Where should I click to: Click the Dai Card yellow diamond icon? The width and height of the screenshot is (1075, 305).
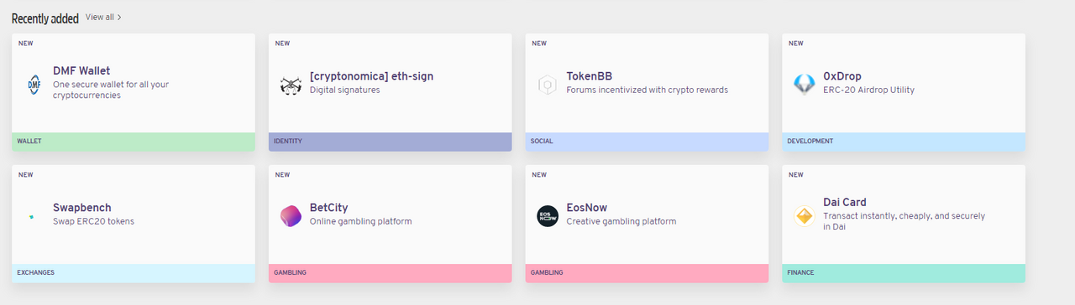pyautogui.click(x=805, y=216)
